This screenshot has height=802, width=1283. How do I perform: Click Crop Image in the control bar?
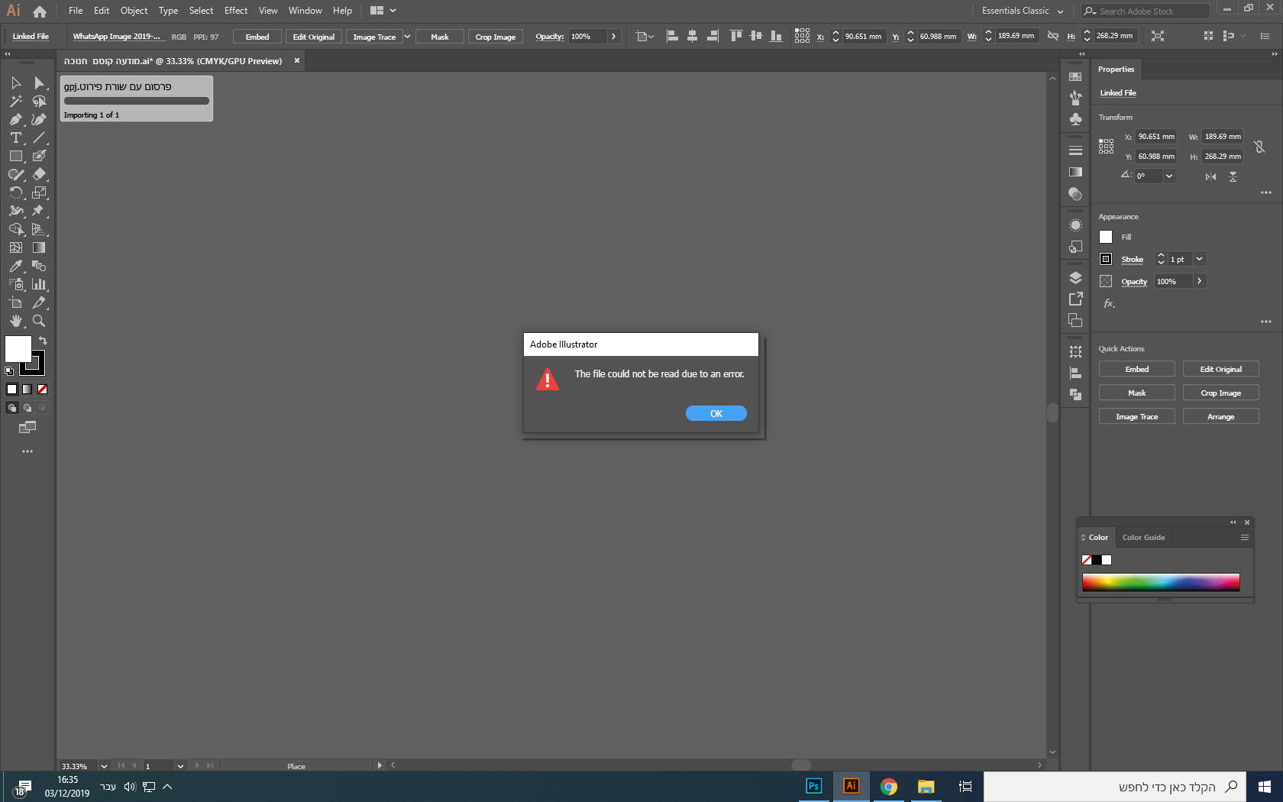[496, 37]
